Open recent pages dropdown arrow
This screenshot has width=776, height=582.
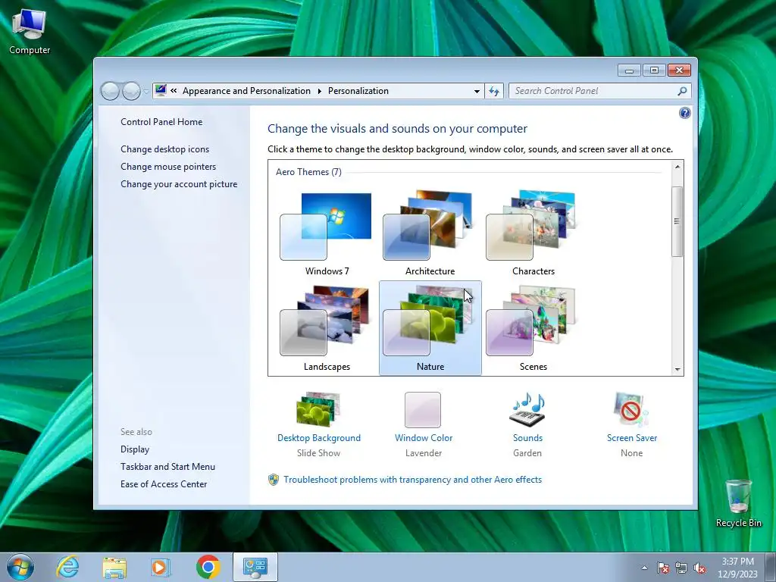[x=146, y=92]
